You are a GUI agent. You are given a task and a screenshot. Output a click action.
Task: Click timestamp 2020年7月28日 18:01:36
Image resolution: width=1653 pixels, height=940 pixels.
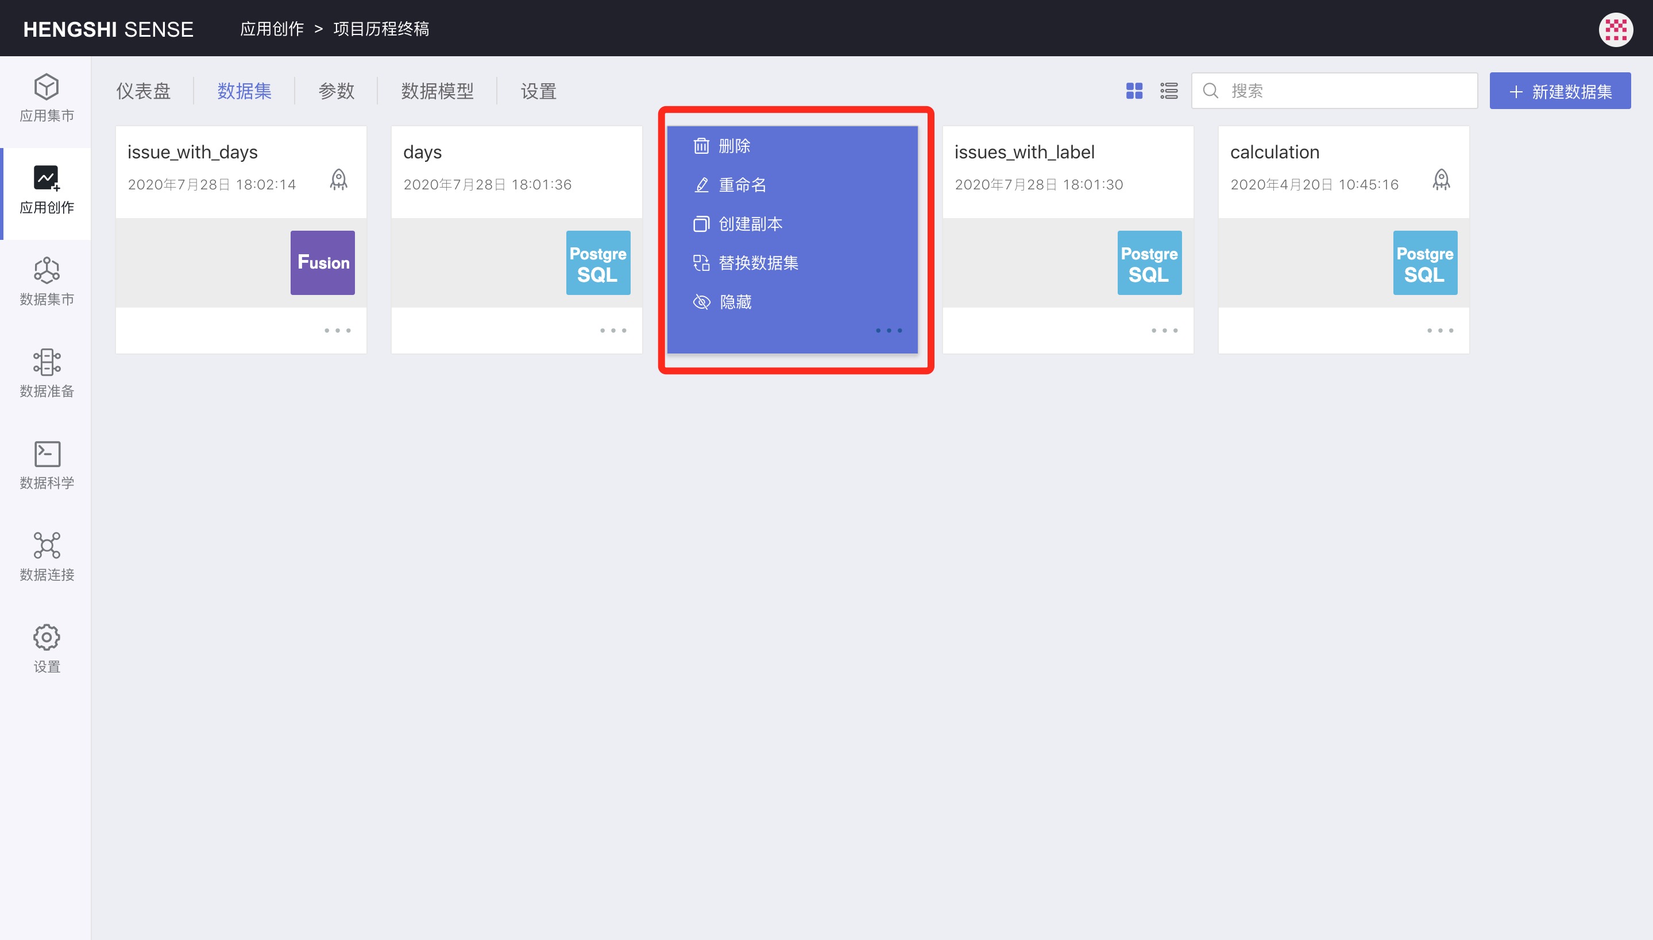(487, 185)
